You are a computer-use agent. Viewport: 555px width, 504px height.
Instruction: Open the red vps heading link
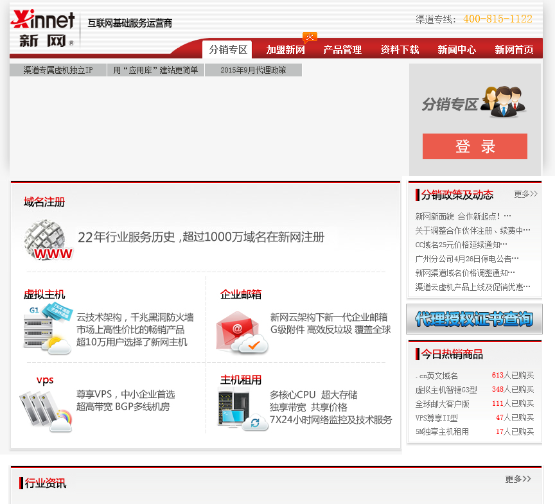(x=45, y=380)
